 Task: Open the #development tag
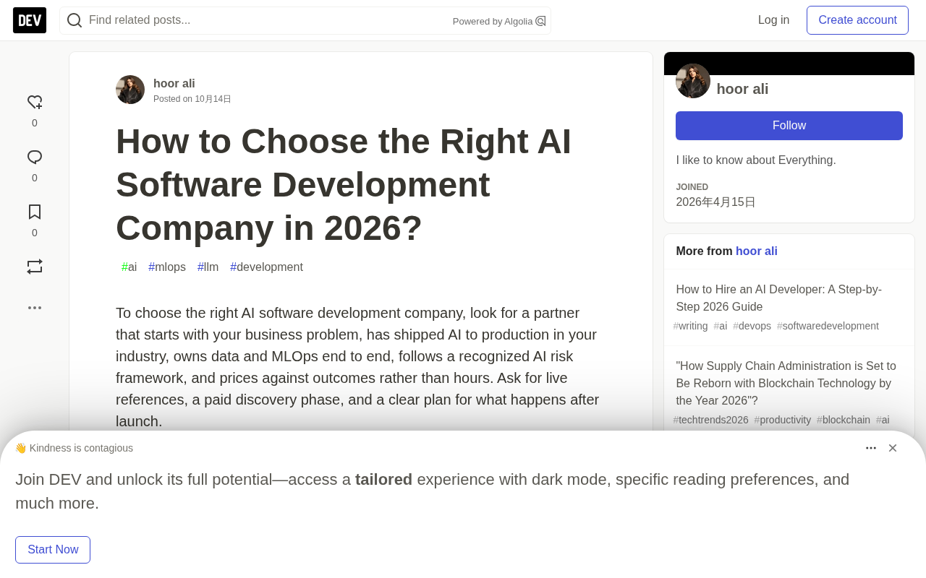click(x=267, y=267)
